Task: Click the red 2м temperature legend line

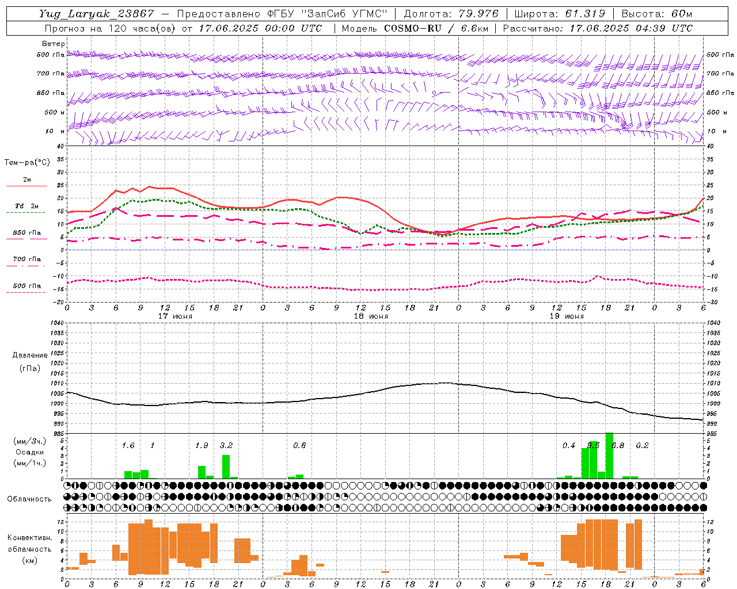Action: 26,186
